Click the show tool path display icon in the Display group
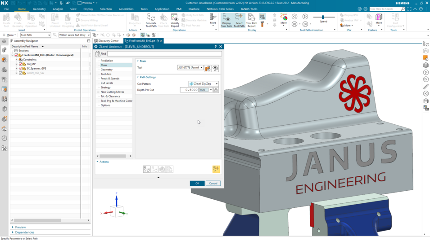Screen dimensions: 430x241 point(262,17)
